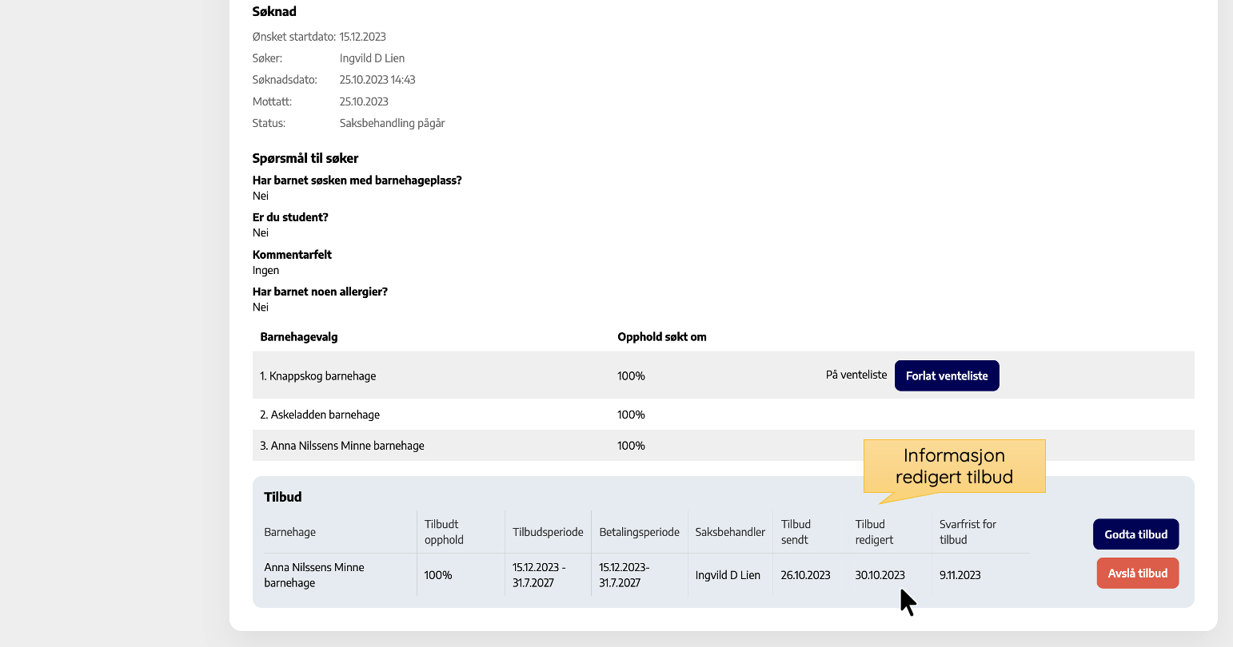Click the Søknadsdato value '25.10.2023 14:43'
The image size is (1233, 647).
(377, 80)
